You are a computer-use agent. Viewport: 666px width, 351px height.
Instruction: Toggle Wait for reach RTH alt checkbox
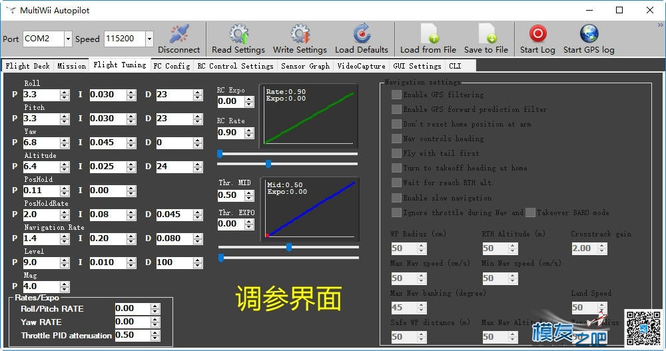click(396, 182)
